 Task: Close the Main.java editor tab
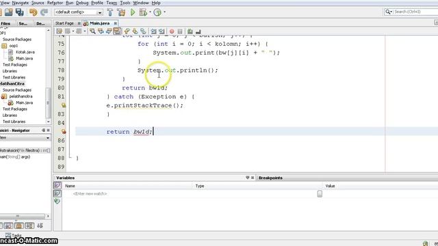[115, 23]
